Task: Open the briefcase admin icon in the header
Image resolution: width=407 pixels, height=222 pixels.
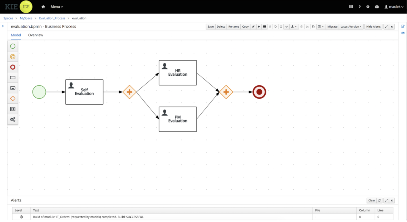Action: click(377, 7)
